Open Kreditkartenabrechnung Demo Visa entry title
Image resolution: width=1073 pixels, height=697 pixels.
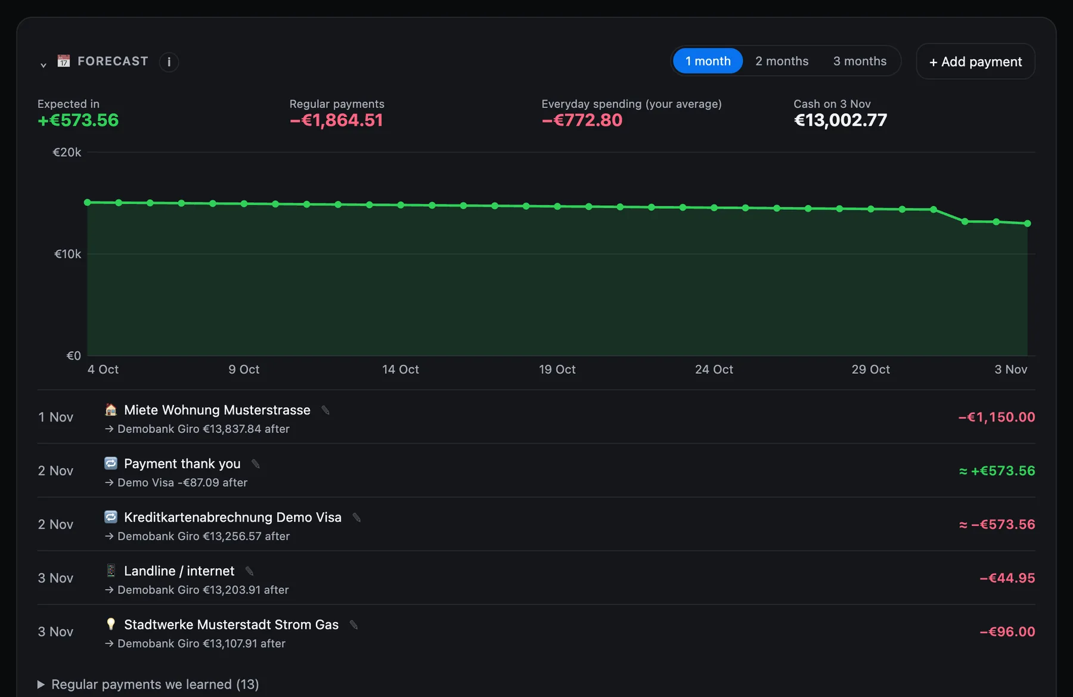pyautogui.click(x=232, y=517)
